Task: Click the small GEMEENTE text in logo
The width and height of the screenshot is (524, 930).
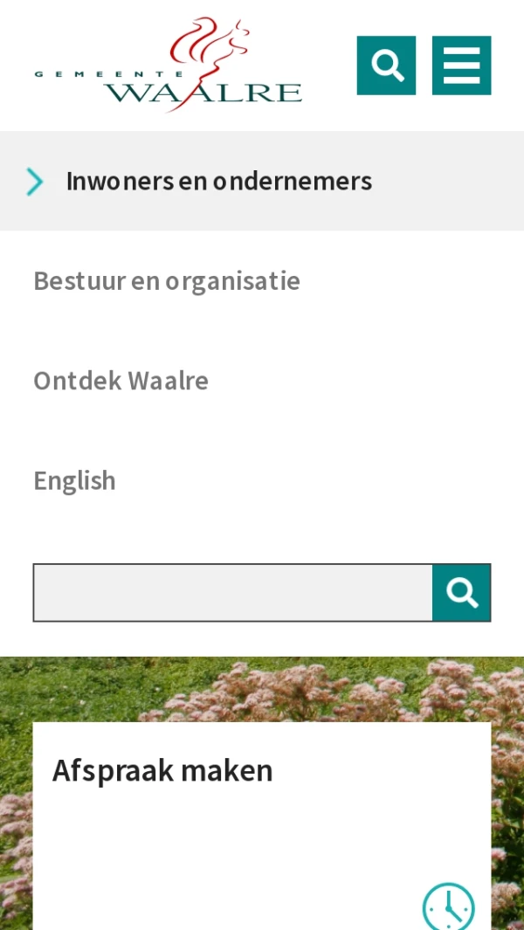Action: [108, 74]
